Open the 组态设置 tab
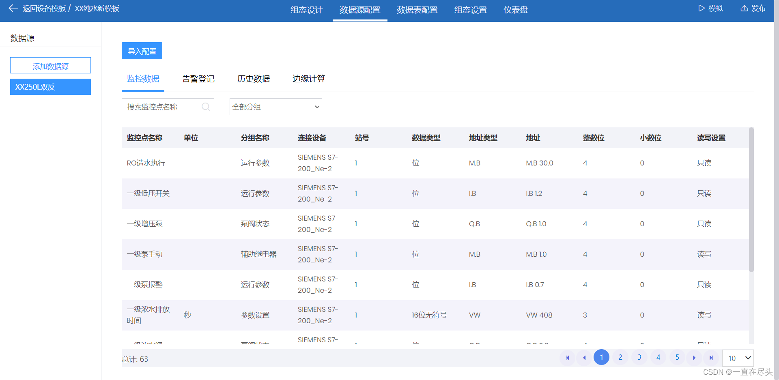 [471, 10]
